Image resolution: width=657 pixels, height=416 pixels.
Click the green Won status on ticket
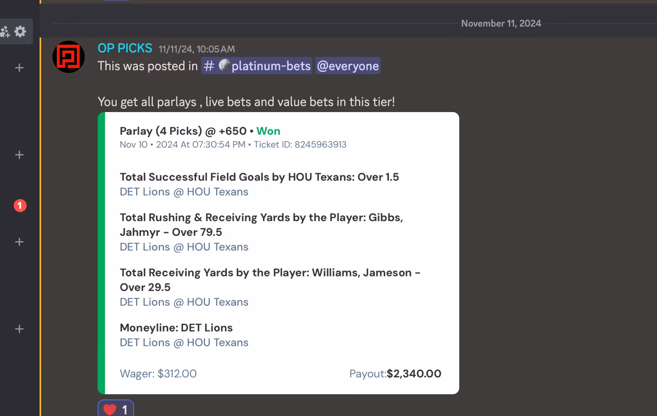click(268, 131)
